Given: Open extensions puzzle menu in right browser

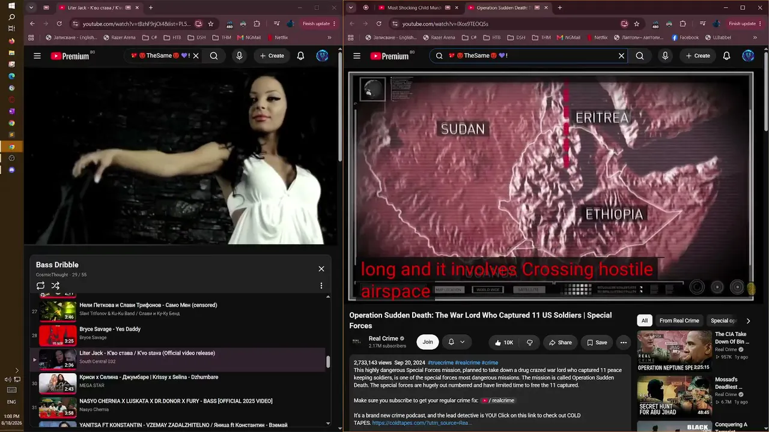Looking at the screenshot, I should pyautogui.click(x=682, y=24).
